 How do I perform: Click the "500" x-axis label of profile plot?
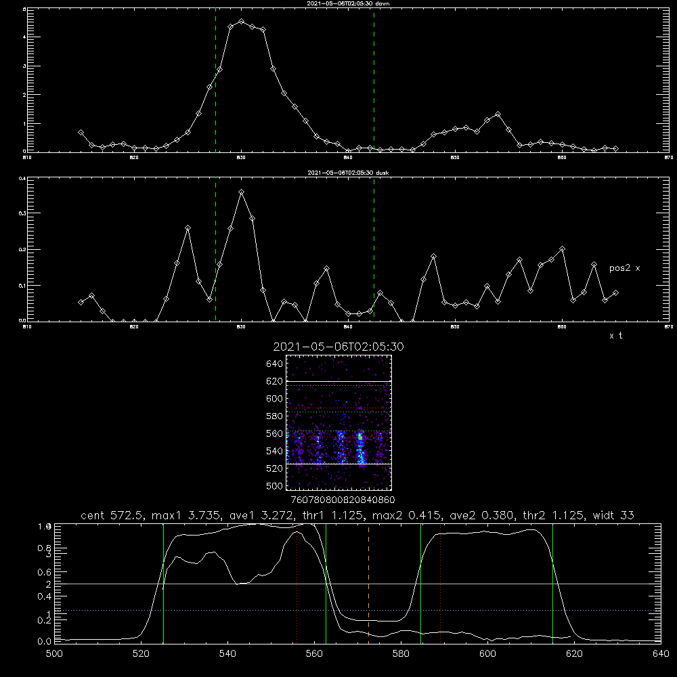click(x=54, y=654)
